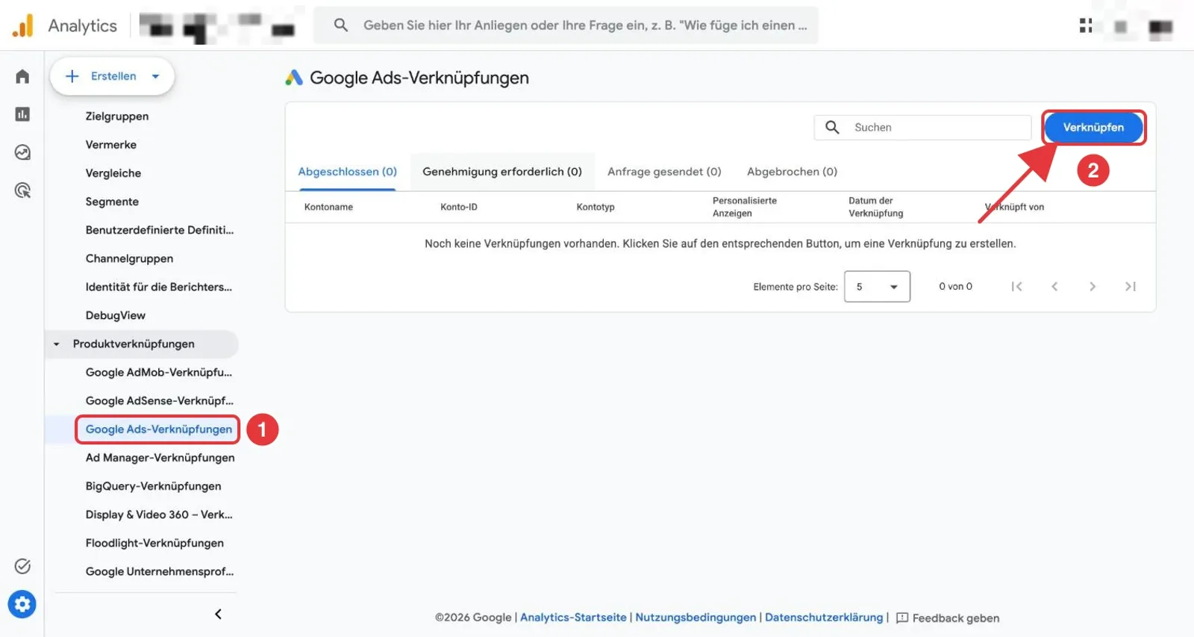Viewport: 1194px width, 637px height.
Task: Switch to Genehmigung erforderlich (0) tab
Action: 502,172
